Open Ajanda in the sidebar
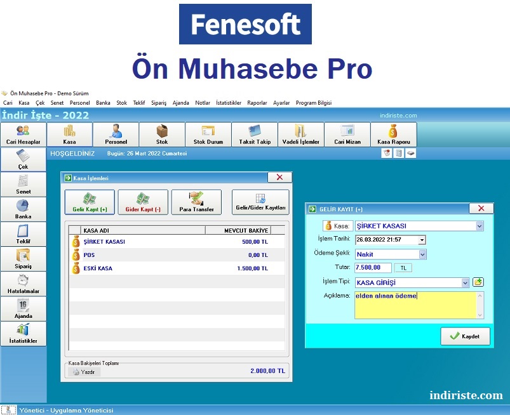The width and height of the screenshot is (510, 415). (x=23, y=309)
